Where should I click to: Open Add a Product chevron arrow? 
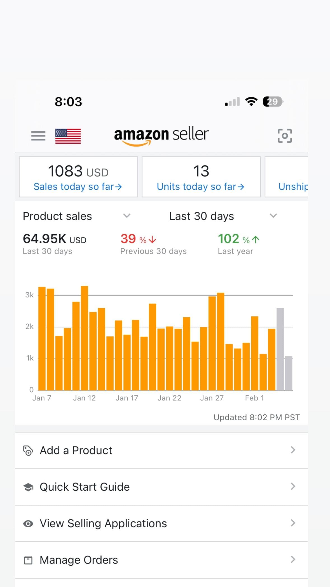point(293,450)
